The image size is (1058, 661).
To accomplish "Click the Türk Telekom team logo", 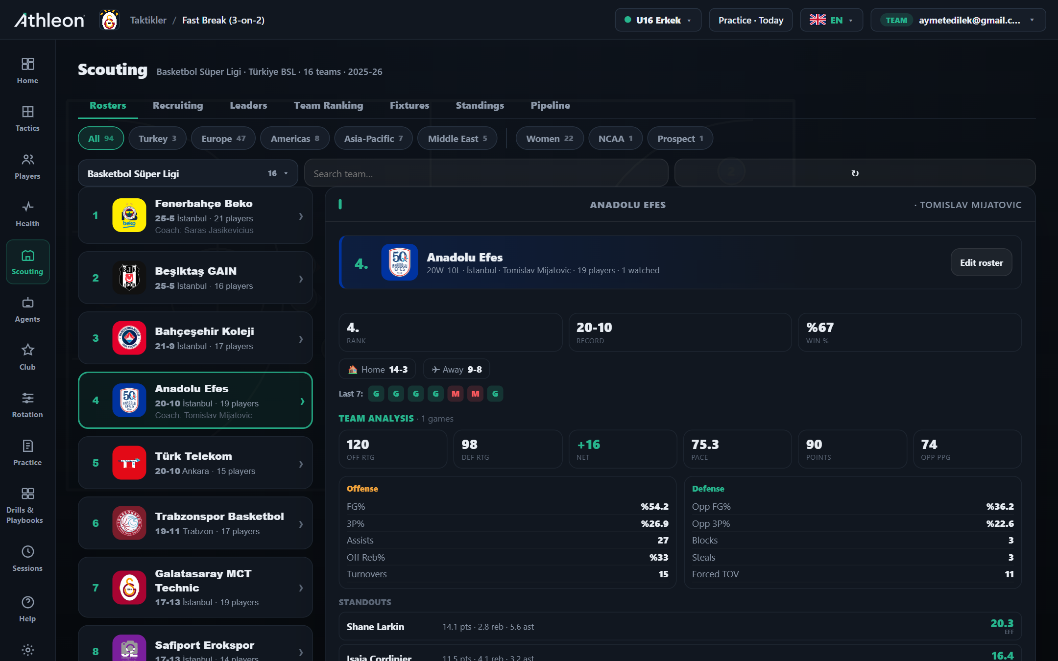I will (129, 463).
